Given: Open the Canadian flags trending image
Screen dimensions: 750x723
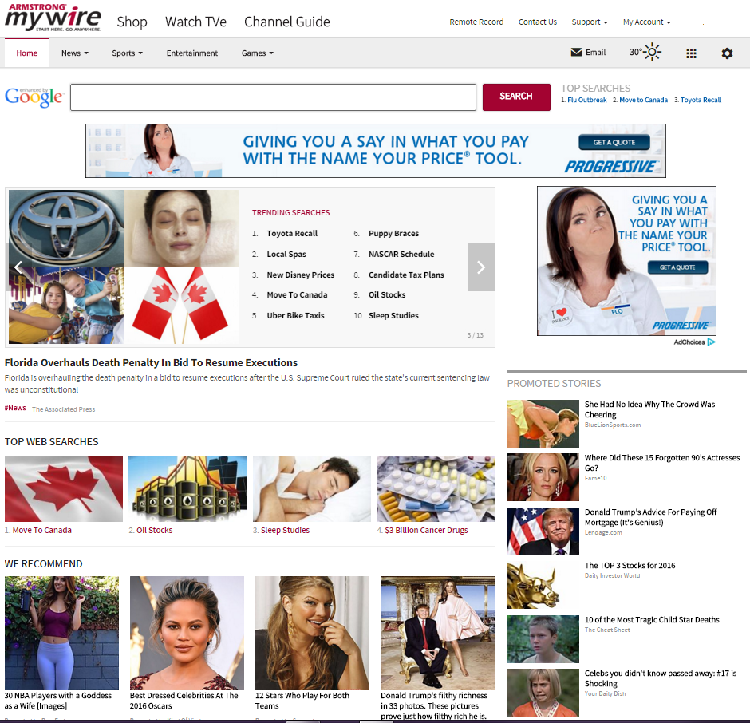Looking at the screenshot, I should click(181, 306).
